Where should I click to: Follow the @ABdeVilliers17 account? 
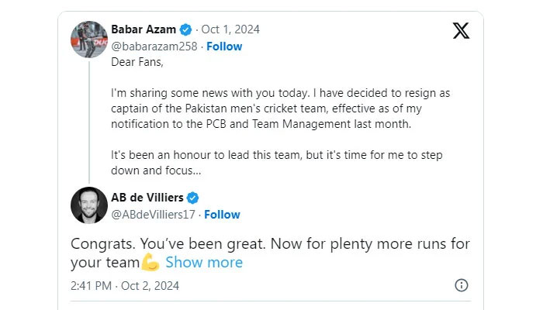[x=221, y=215]
